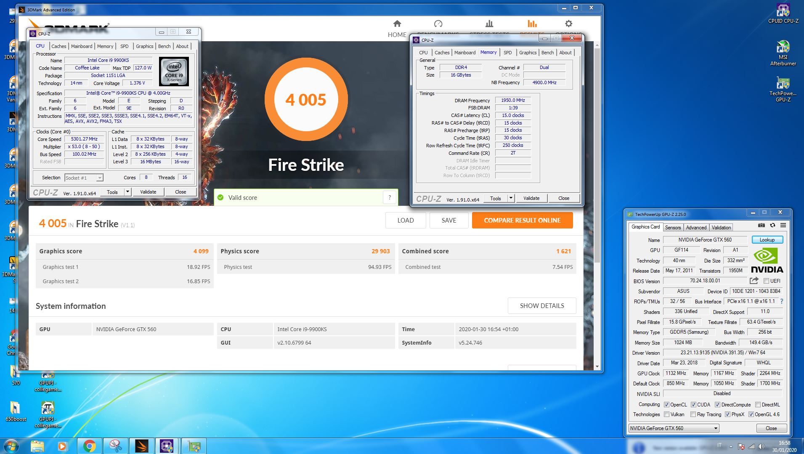This screenshot has width=804, height=454.
Task: Toggle the CUDA checkbox
Action: point(693,404)
